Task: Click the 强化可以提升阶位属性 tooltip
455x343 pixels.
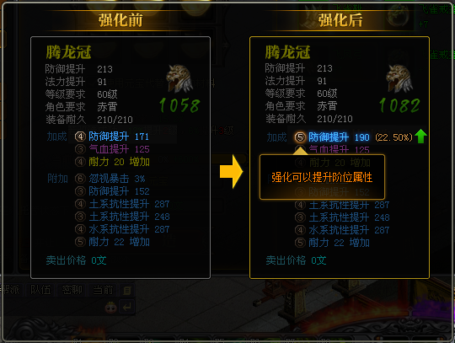Action: click(322, 177)
